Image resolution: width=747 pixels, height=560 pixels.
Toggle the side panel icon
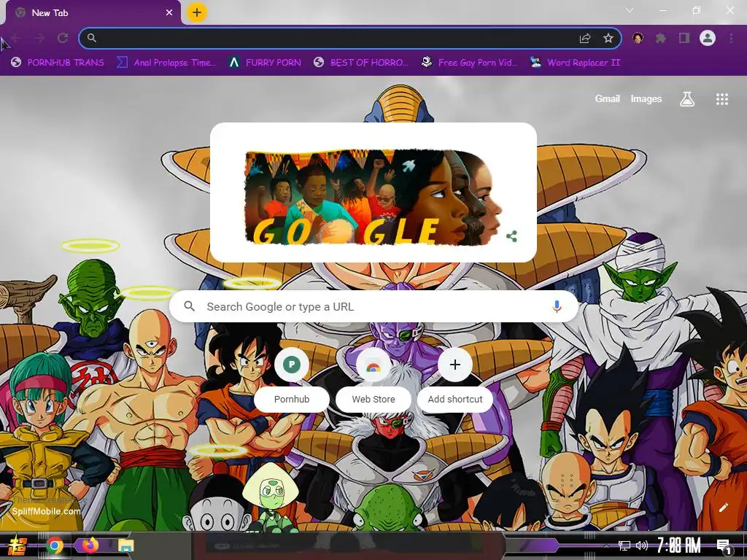click(x=684, y=38)
